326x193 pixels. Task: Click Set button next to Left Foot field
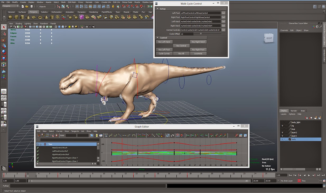(223, 13)
